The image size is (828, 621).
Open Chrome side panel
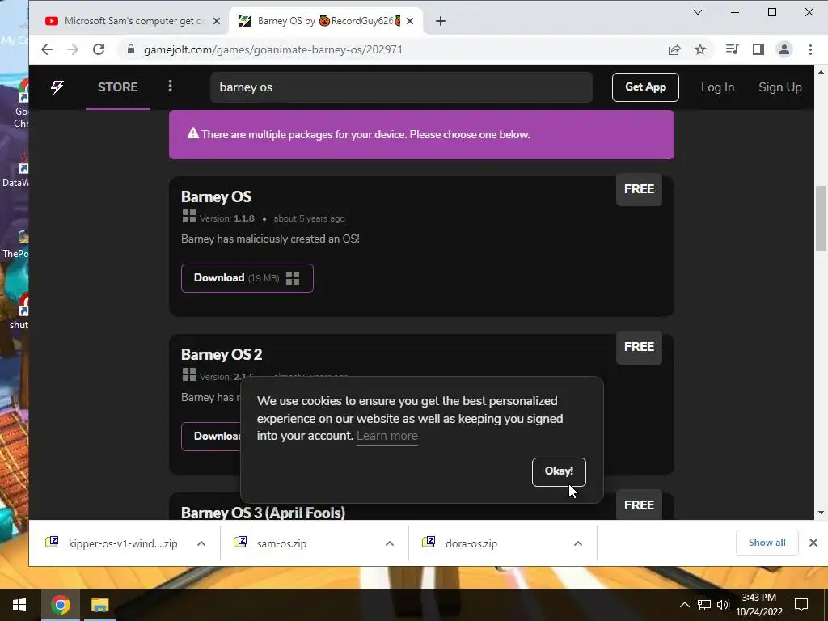758,49
